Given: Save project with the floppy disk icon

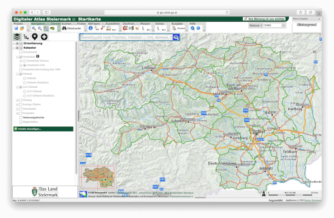Looking at the screenshot, I should point(16,28).
